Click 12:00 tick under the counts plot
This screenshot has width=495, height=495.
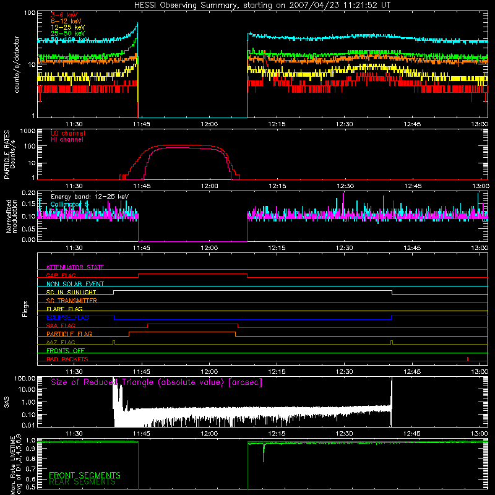tap(209, 124)
